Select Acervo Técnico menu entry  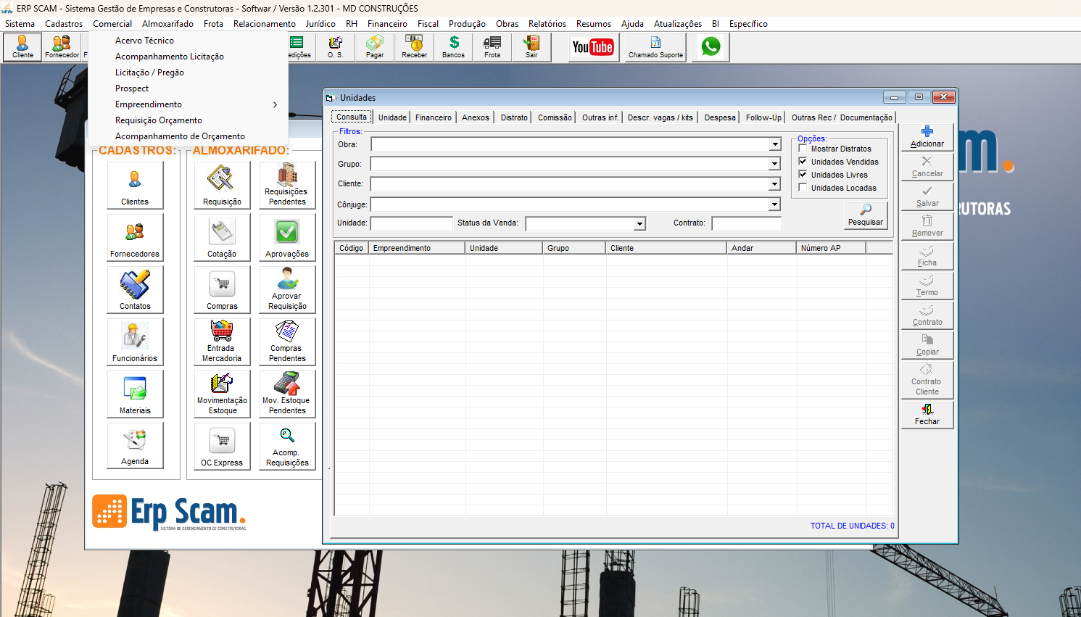[144, 41]
